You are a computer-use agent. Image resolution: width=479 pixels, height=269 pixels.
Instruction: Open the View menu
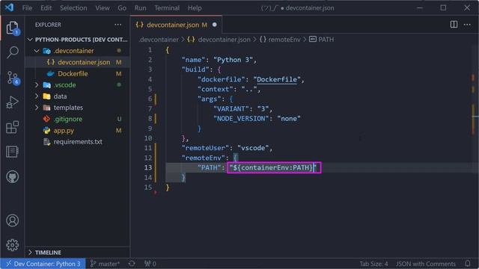[103, 8]
